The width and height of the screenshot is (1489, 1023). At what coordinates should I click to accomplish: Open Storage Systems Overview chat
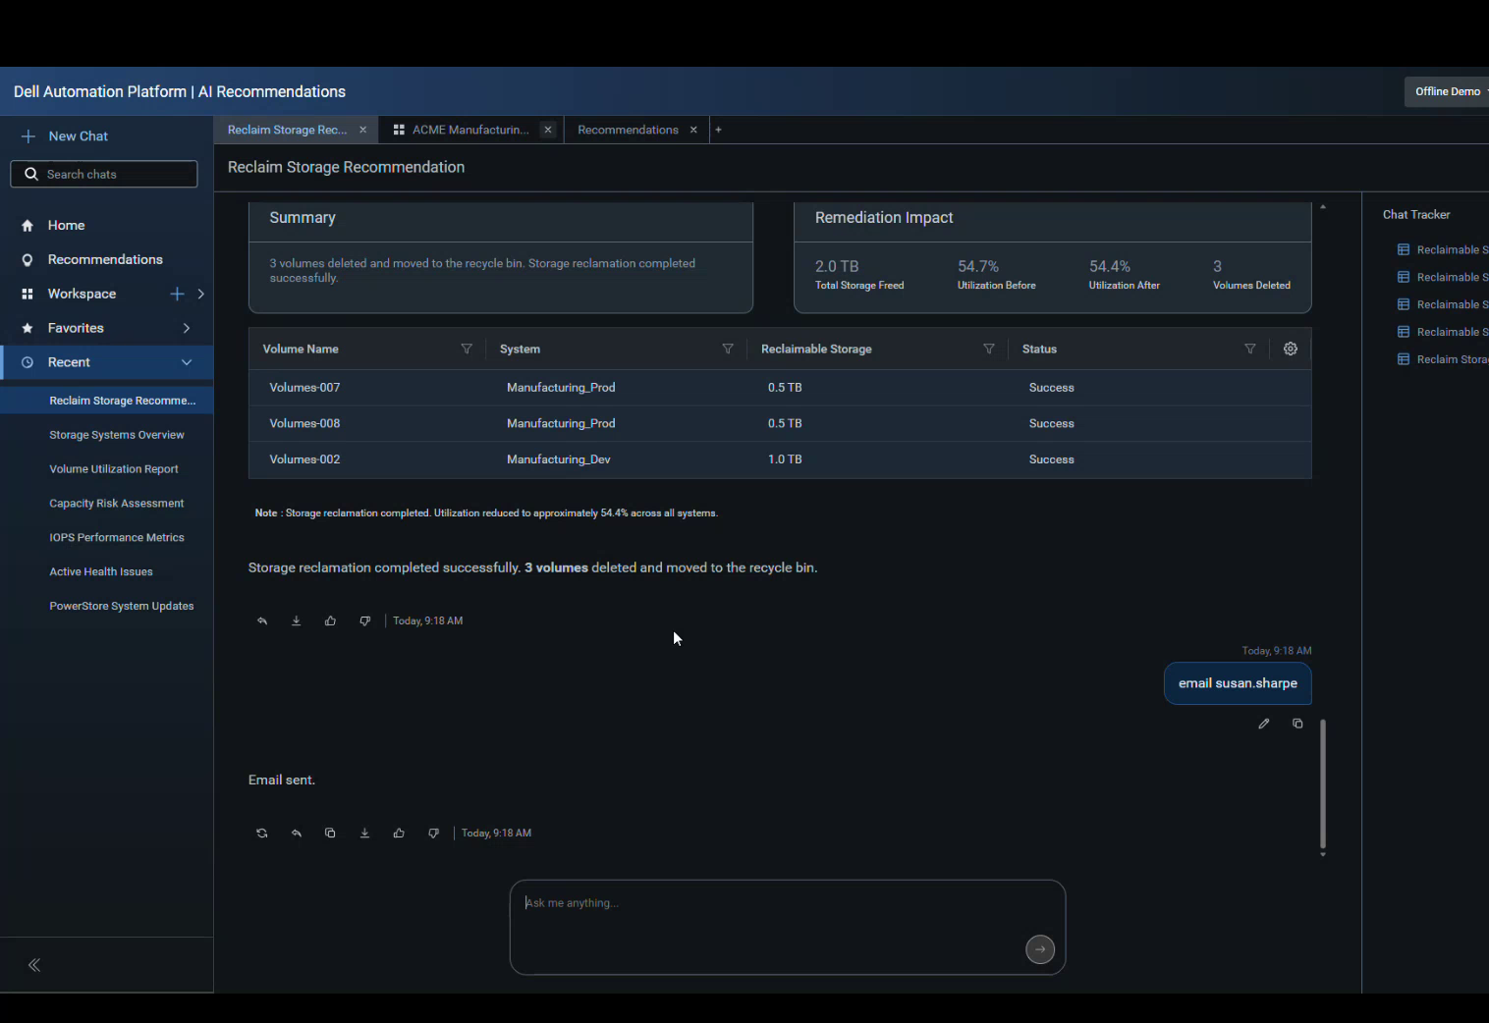[x=117, y=435]
